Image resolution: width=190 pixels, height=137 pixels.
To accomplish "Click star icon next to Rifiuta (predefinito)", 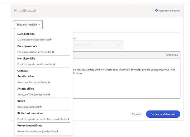I will click(x=40, y=107).
